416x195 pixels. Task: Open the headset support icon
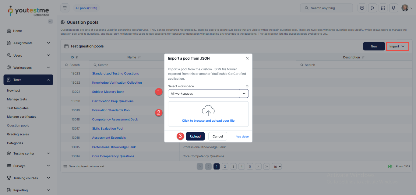tap(383, 8)
